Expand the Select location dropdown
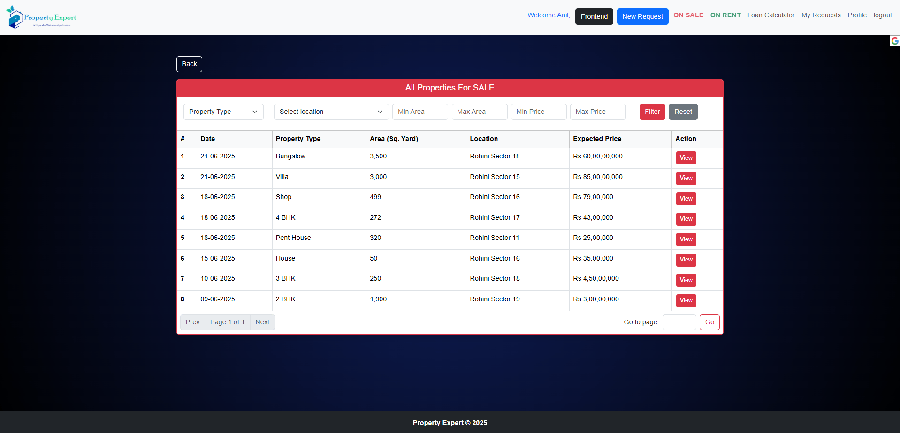The image size is (900, 433). (x=331, y=112)
